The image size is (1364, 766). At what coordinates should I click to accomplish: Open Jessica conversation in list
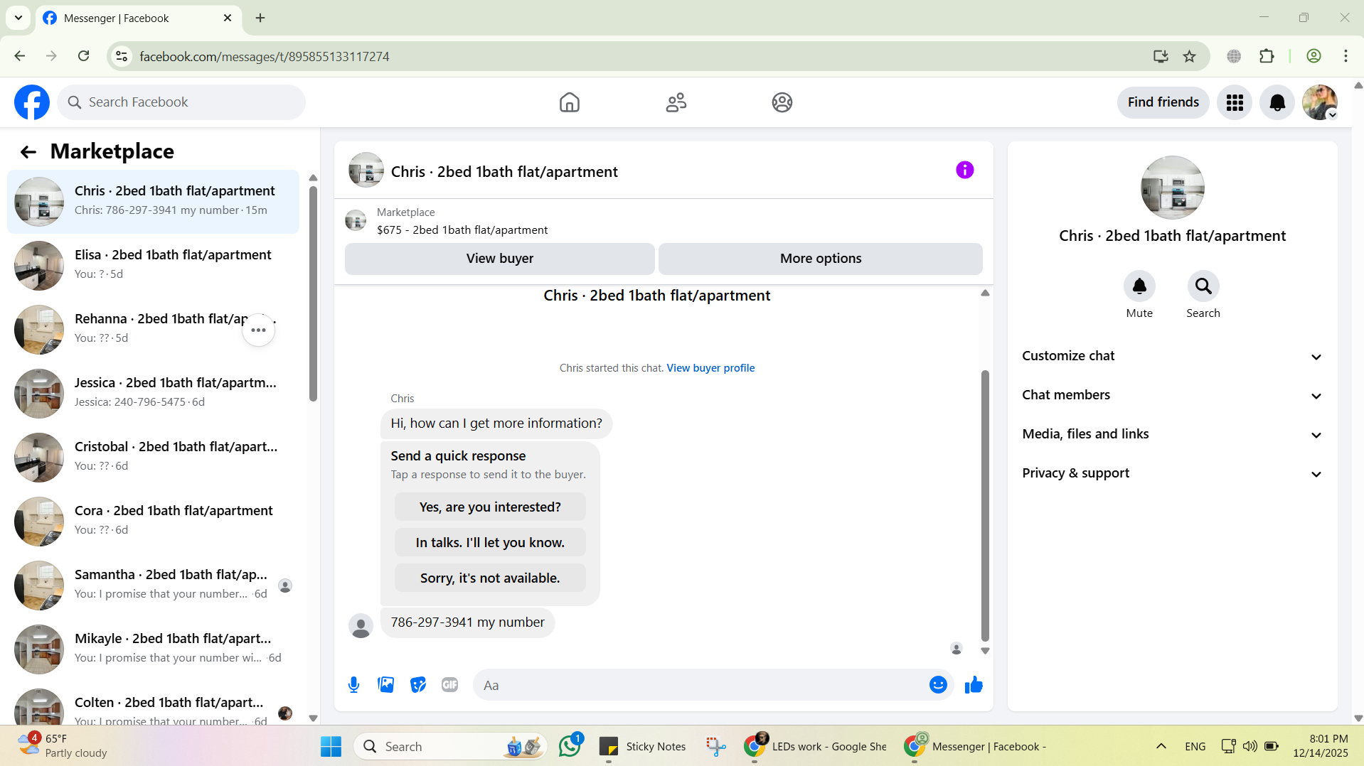tap(153, 393)
